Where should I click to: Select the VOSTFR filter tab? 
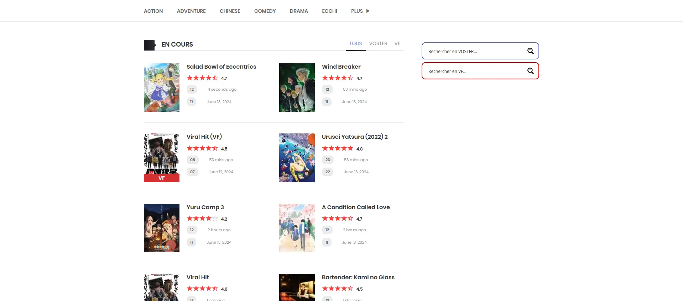(x=378, y=43)
